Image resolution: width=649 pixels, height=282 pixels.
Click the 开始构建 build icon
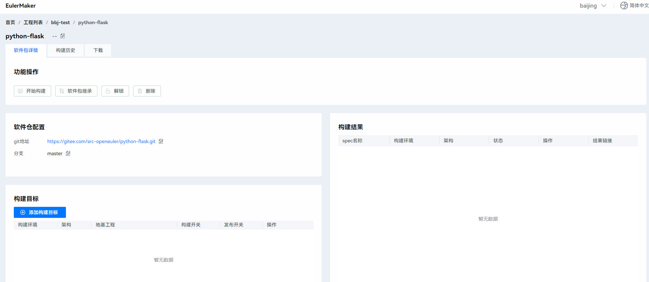point(20,91)
